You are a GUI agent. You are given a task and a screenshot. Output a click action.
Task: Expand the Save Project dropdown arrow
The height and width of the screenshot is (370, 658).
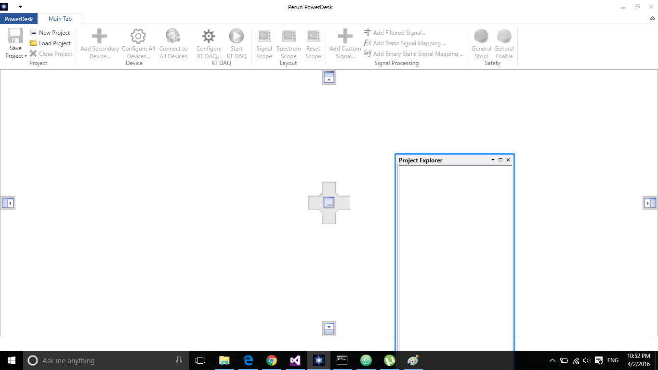click(x=26, y=56)
